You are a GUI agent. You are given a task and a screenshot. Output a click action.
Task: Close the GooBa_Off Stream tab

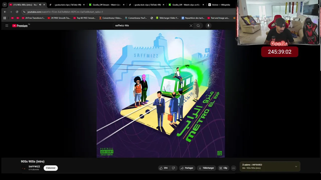pos(124,5)
